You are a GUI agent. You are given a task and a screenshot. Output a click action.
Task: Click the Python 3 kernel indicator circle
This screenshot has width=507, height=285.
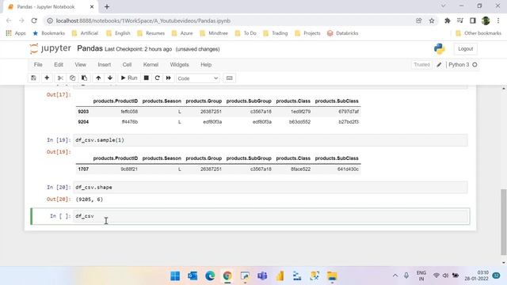coord(475,65)
